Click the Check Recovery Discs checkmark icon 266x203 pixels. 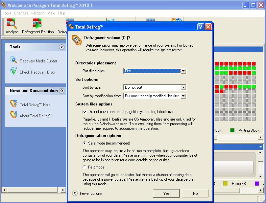point(13,71)
